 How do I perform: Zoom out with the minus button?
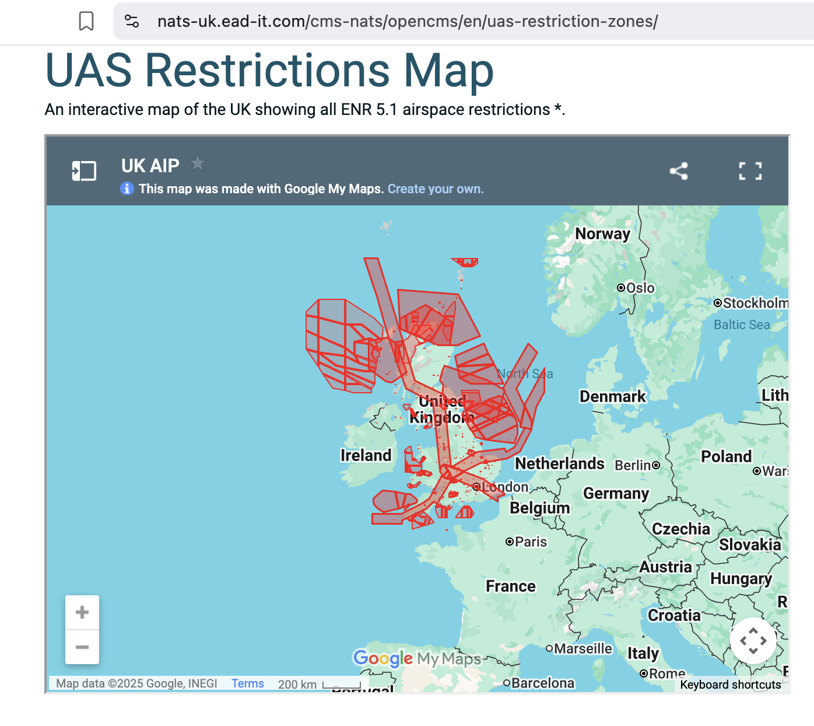(x=82, y=647)
